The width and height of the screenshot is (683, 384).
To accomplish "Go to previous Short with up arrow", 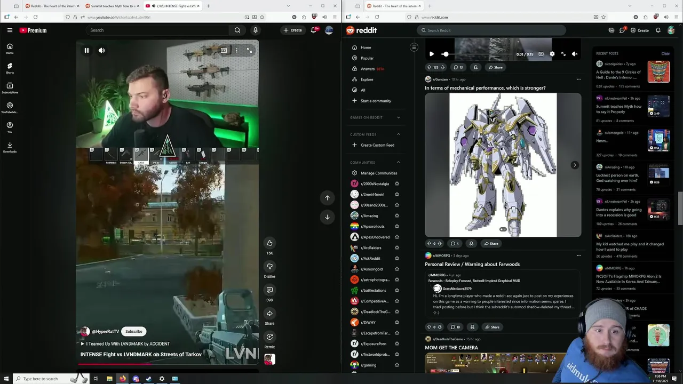I will point(327,197).
